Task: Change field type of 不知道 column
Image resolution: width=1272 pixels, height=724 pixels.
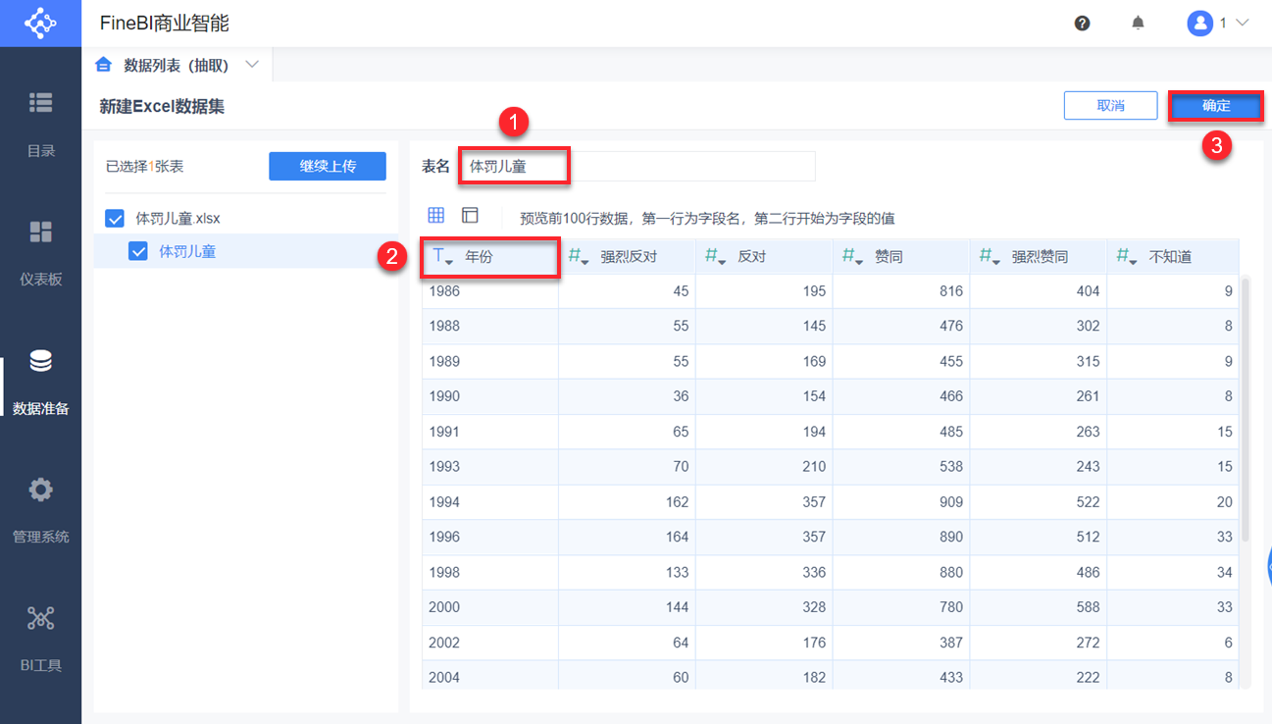Action: coord(1128,257)
